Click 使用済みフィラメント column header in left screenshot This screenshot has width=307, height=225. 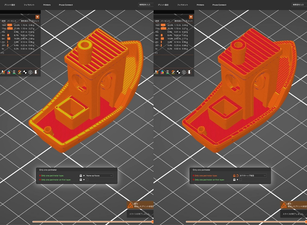tap(30, 21)
